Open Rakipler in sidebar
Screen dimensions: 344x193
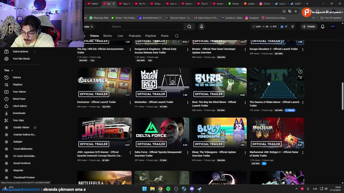tap(18, 142)
